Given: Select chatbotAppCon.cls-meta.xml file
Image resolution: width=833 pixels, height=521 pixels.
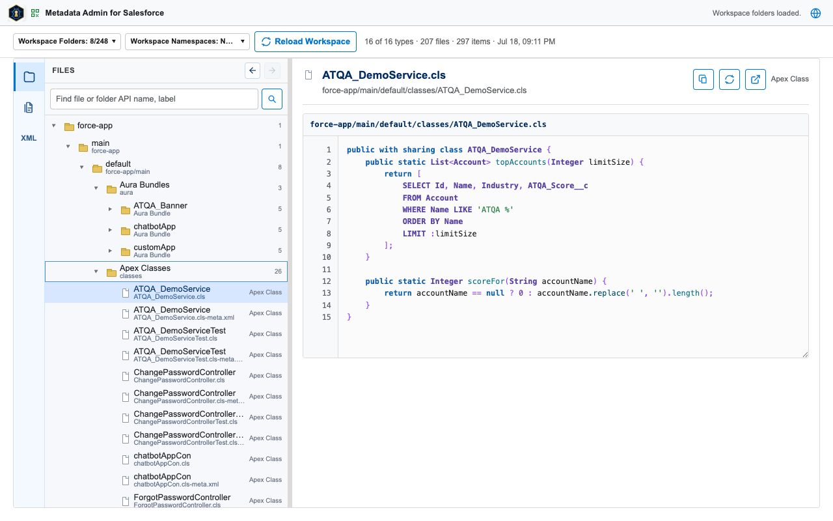Looking at the screenshot, I should [166, 480].
